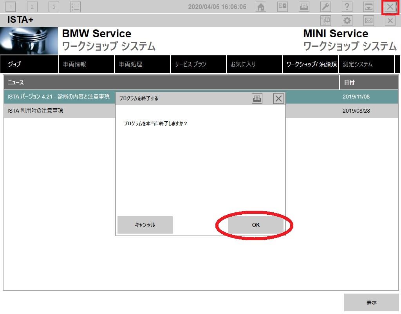
Task: Click the printer icon in the top toolbar
Action: point(304,7)
